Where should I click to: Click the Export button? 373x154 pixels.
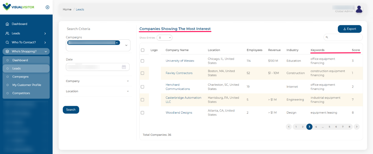(x=350, y=29)
